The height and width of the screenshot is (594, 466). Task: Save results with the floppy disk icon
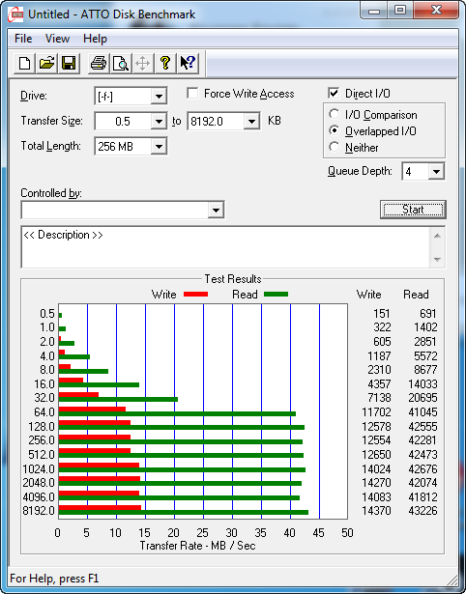[69, 63]
